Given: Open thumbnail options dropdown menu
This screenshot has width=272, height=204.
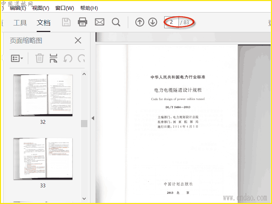Looking at the screenshot, I should pyautogui.click(x=17, y=58).
